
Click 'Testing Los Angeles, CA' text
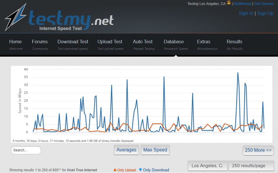(x=206, y=4)
